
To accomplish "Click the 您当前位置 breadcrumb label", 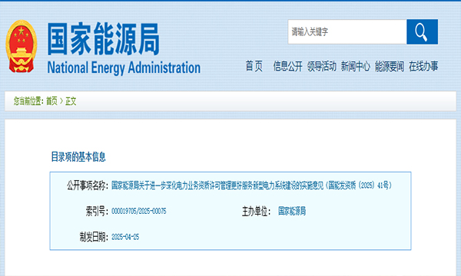I will point(28,101).
